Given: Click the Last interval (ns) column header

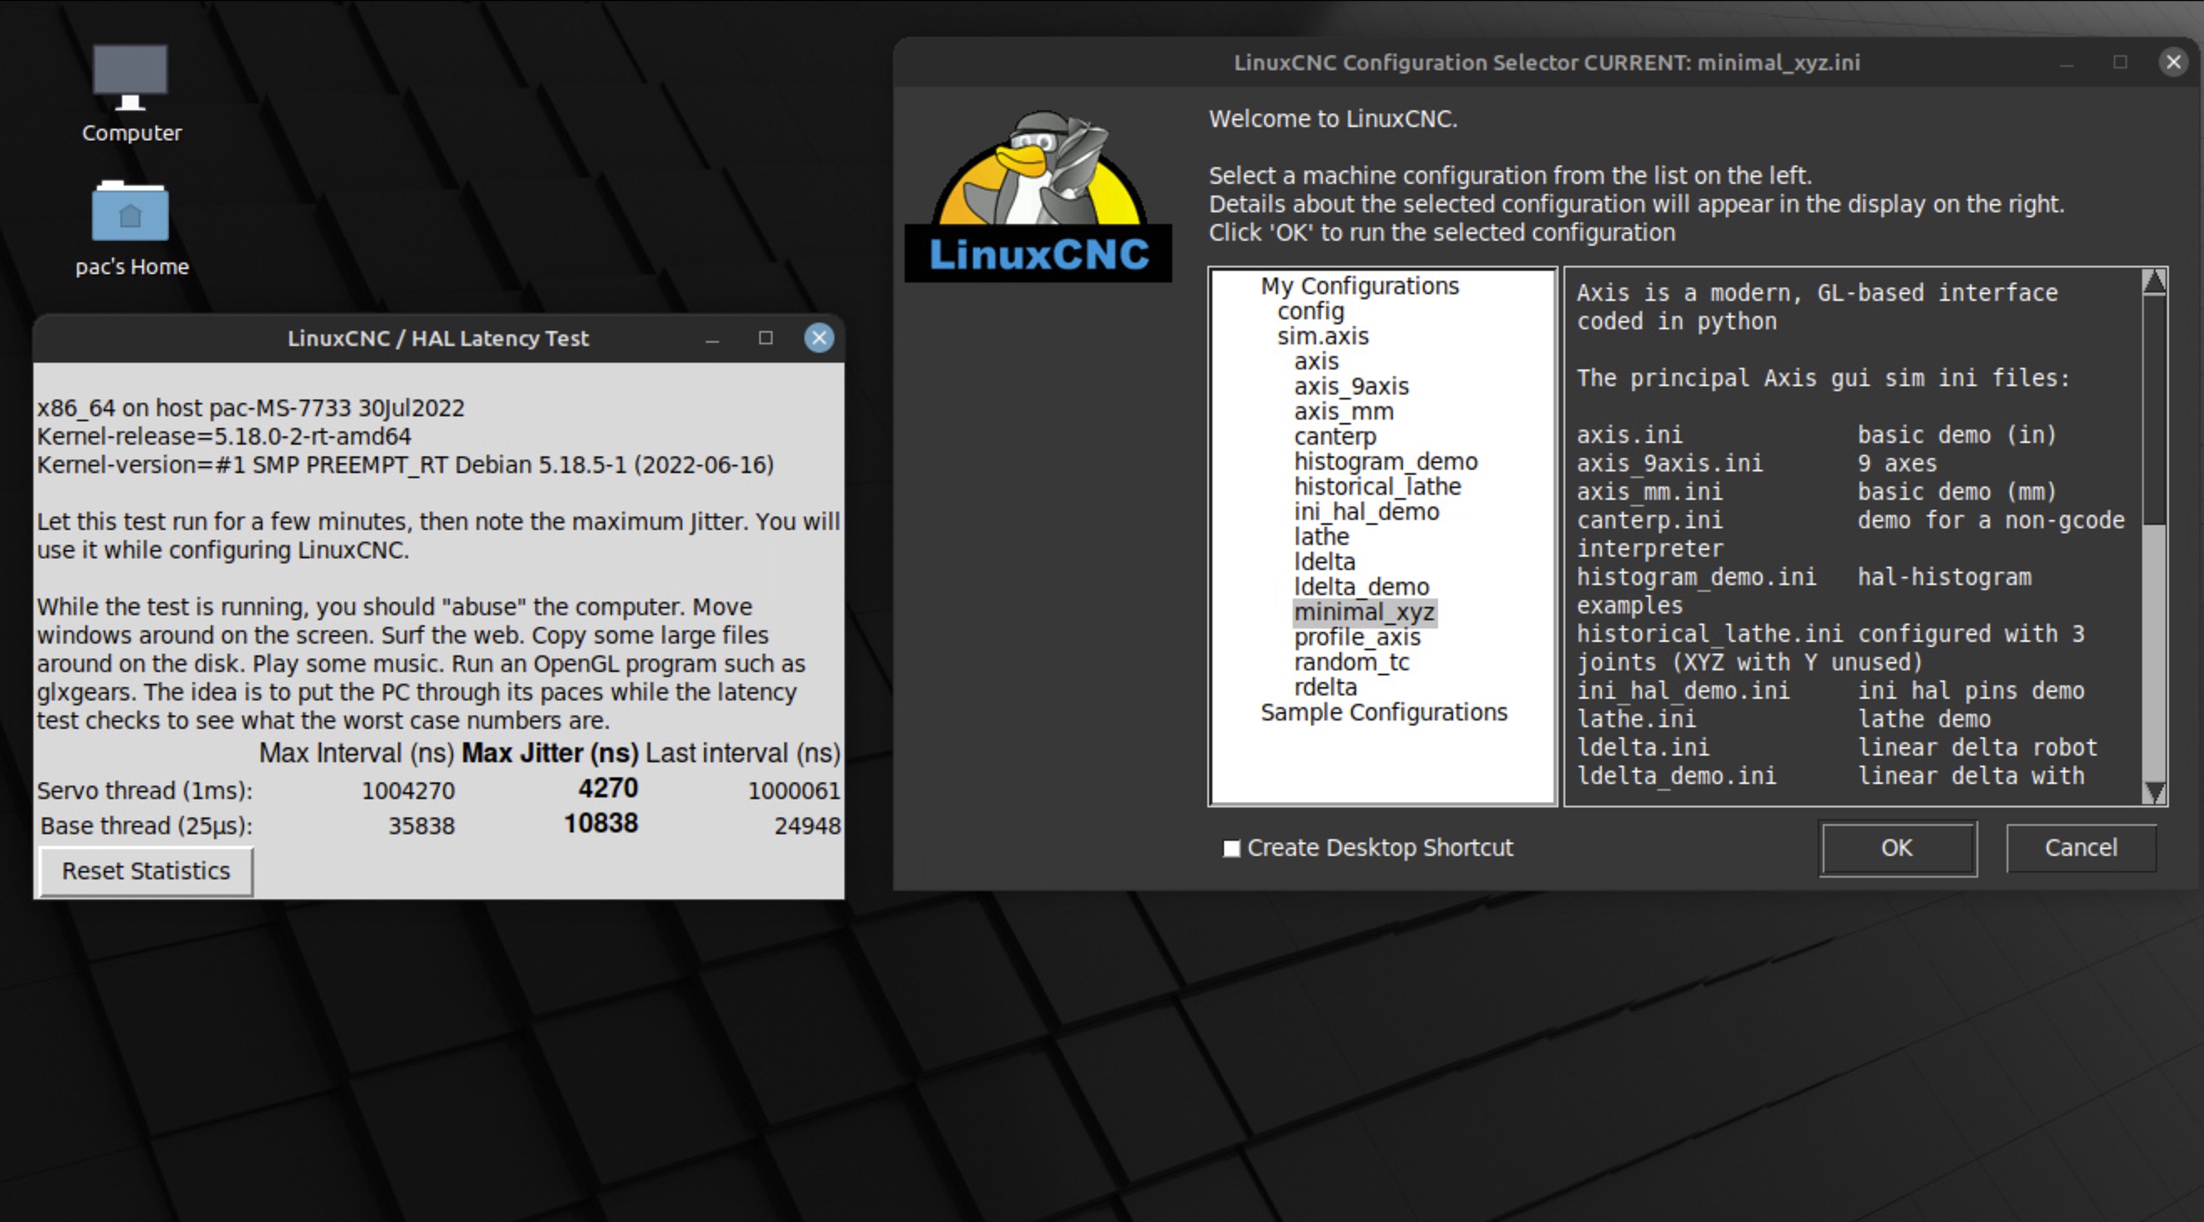Looking at the screenshot, I should pos(742,753).
